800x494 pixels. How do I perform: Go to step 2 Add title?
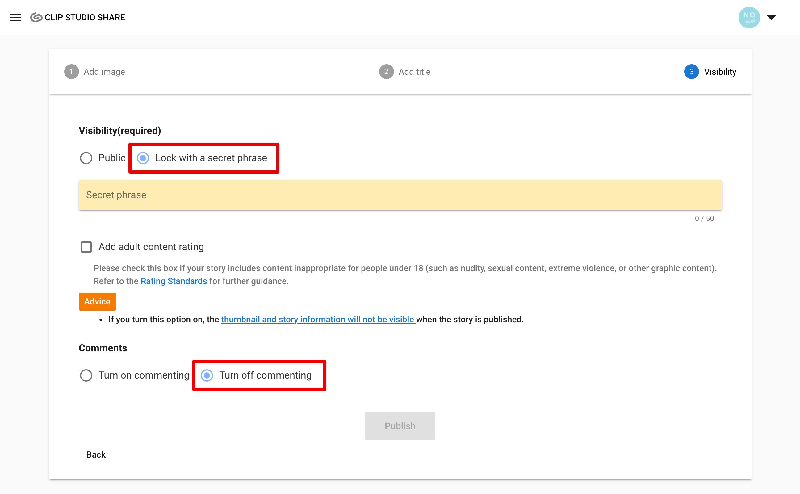tap(414, 72)
